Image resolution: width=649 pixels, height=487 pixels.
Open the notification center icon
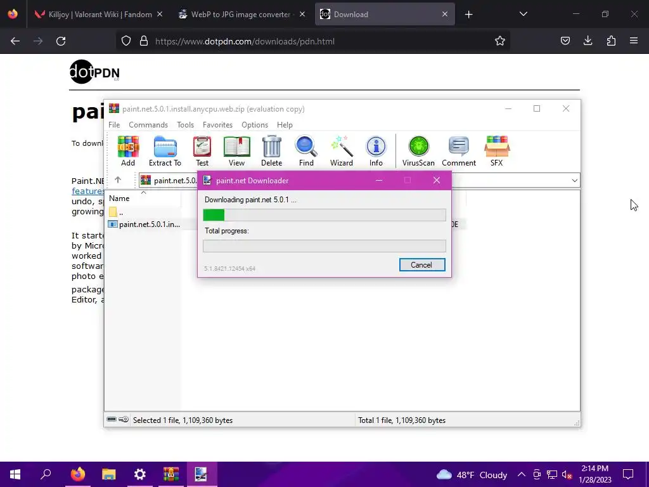[628, 474]
